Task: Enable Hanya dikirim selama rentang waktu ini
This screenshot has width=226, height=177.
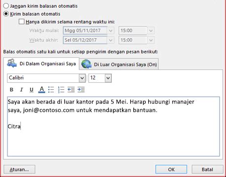Action: click(x=22, y=22)
